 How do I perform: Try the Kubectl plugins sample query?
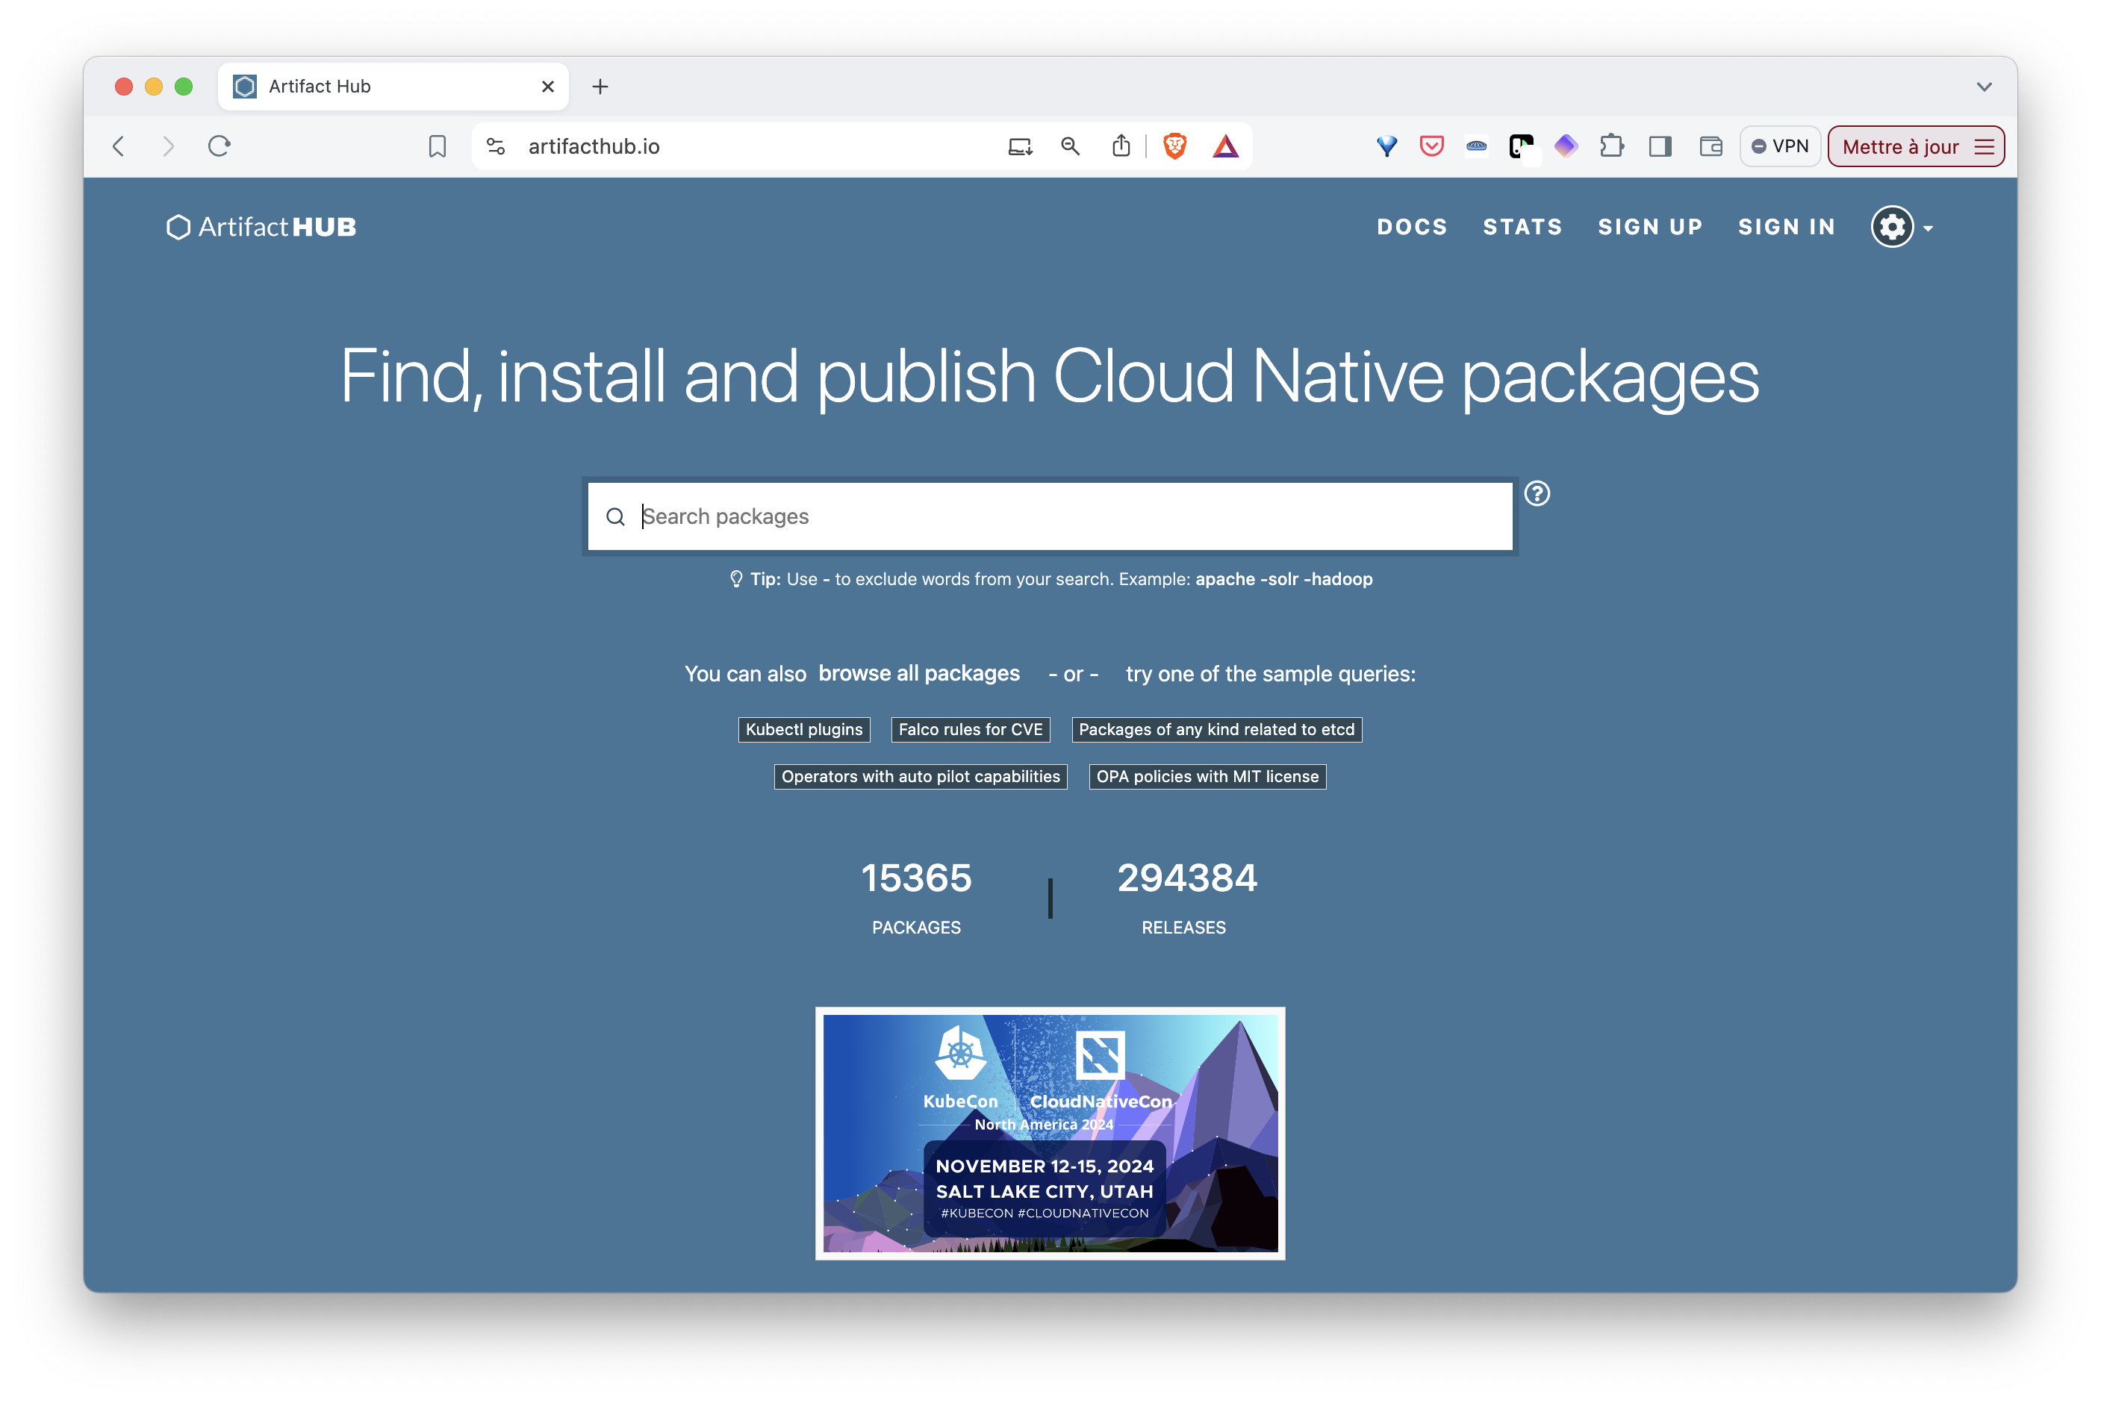click(804, 729)
